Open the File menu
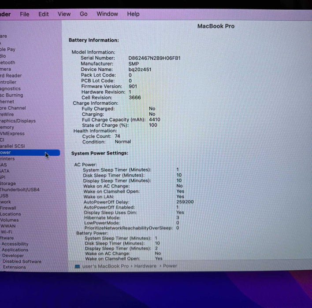Screen dimensions: 312x308 25,15
